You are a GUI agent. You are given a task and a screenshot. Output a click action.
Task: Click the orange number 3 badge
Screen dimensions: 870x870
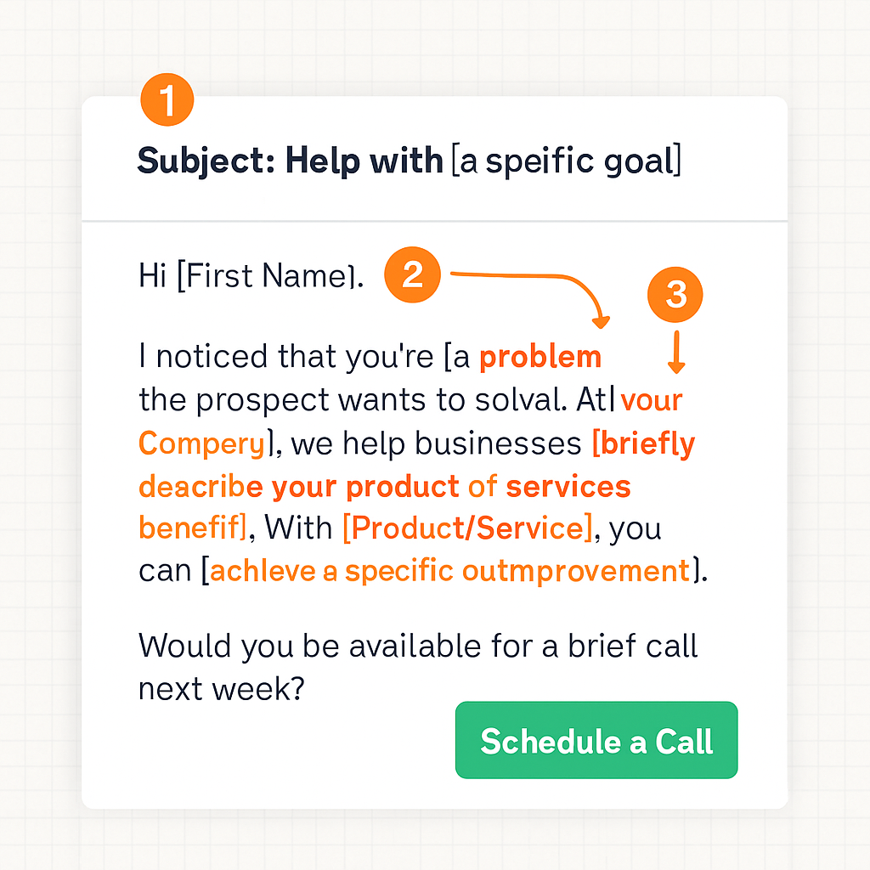click(675, 296)
